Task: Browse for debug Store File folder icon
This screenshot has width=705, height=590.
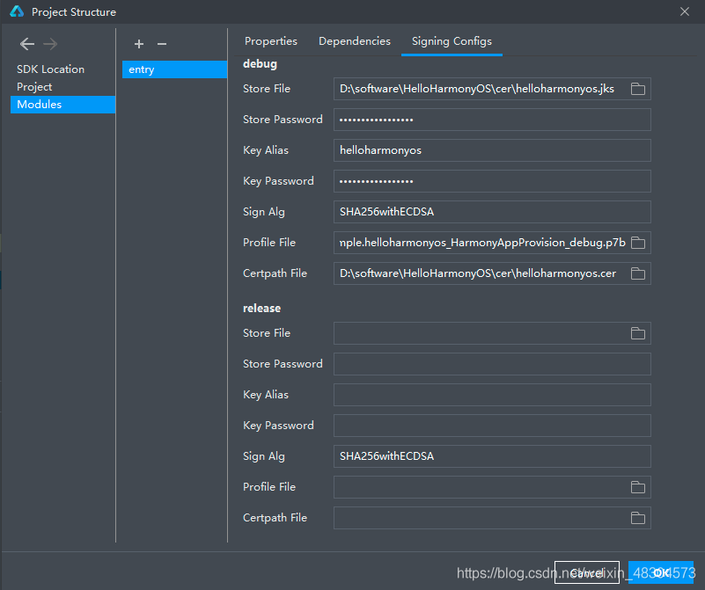Action: click(637, 89)
